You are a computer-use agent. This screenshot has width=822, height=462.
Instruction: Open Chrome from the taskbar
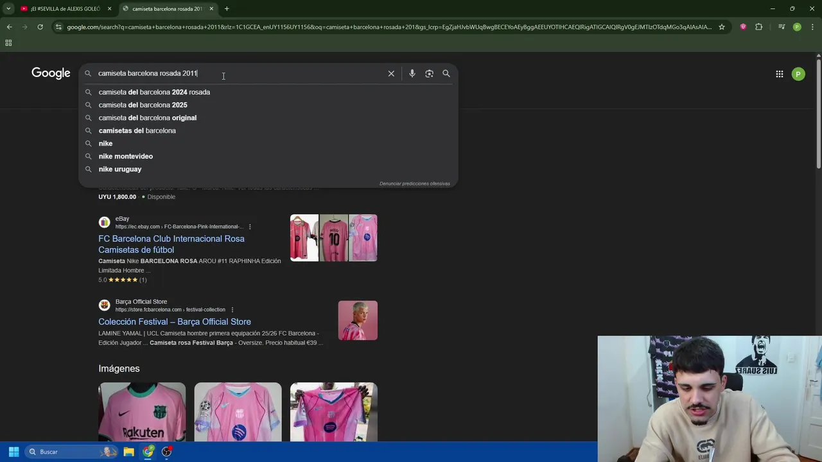(x=148, y=452)
